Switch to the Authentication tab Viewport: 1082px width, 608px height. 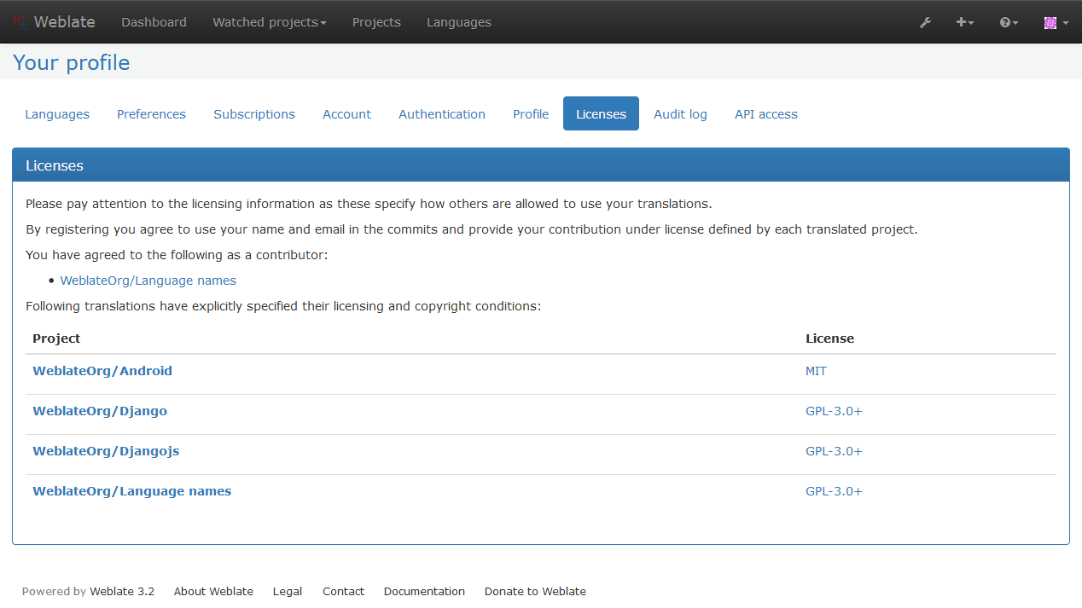coord(442,114)
